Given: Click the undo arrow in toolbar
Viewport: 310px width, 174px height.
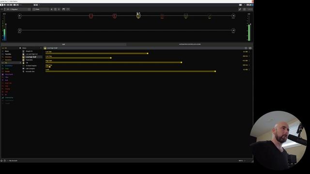Looking at the screenshot, I should (x=63, y=9).
